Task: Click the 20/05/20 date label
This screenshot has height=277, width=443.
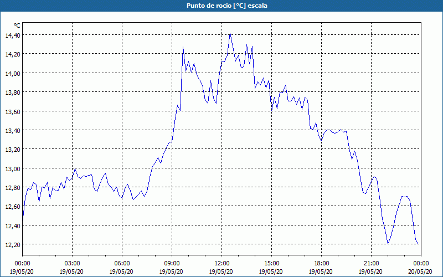Action: pyautogui.click(x=420, y=271)
